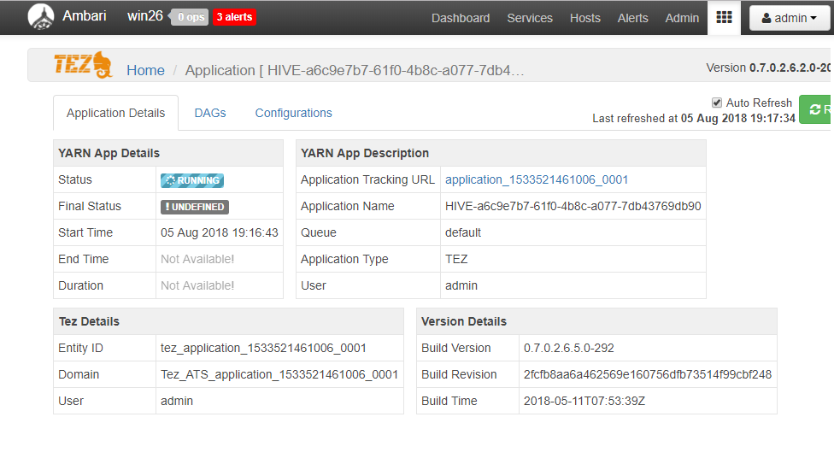Open the 3 alerts red badge
The height and width of the screenshot is (464, 834).
234,17
